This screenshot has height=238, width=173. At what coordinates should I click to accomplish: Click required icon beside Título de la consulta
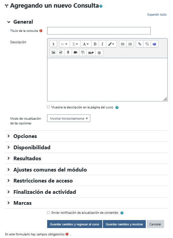[x=41, y=31]
